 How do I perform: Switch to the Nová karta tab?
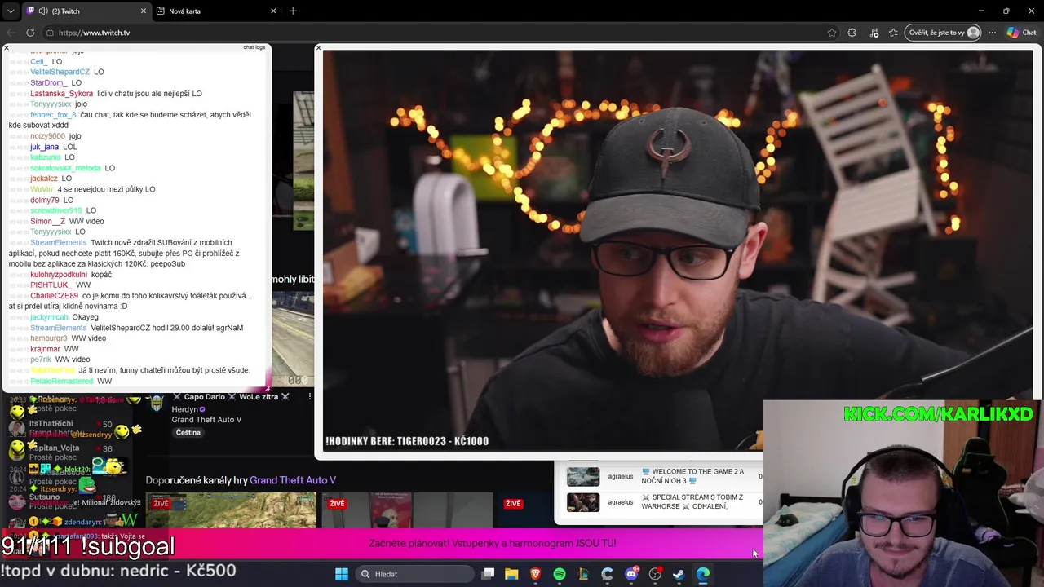[216, 11]
